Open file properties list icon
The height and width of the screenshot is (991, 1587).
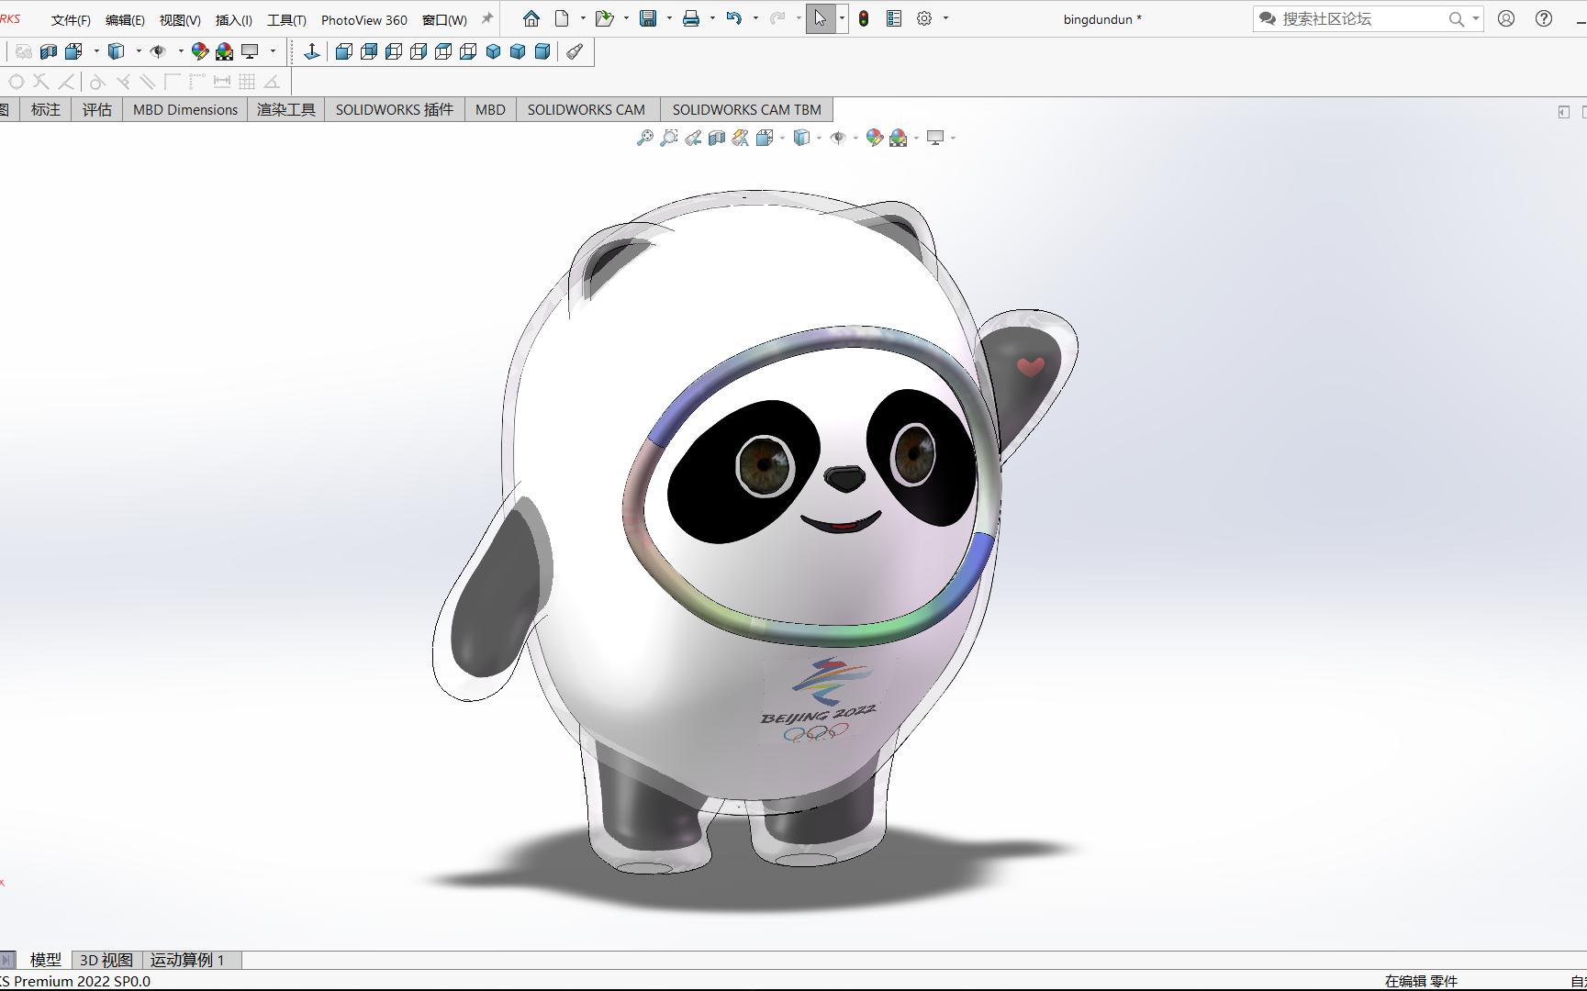coord(893,18)
